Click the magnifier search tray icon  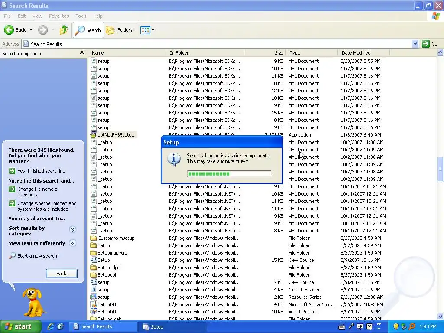pos(412,326)
